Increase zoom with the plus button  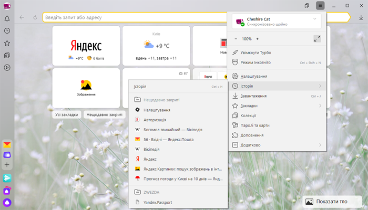click(257, 39)
